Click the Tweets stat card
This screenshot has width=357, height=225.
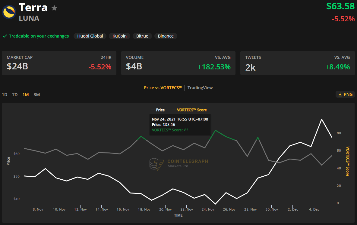[x=297, y=63]
